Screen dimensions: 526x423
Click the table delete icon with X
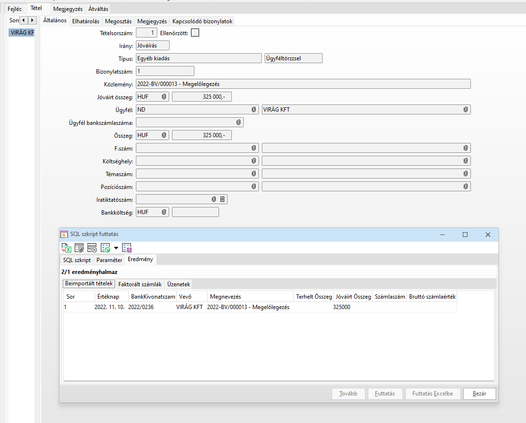point(92,248)
